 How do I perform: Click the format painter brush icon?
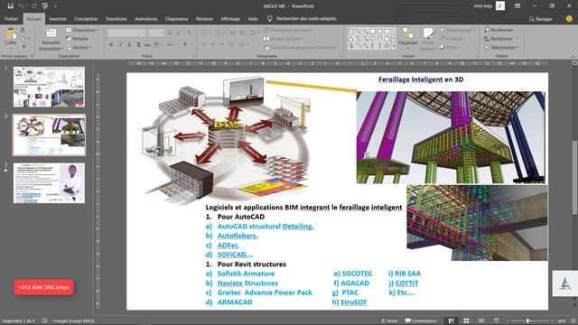click(x=23, y=47)
